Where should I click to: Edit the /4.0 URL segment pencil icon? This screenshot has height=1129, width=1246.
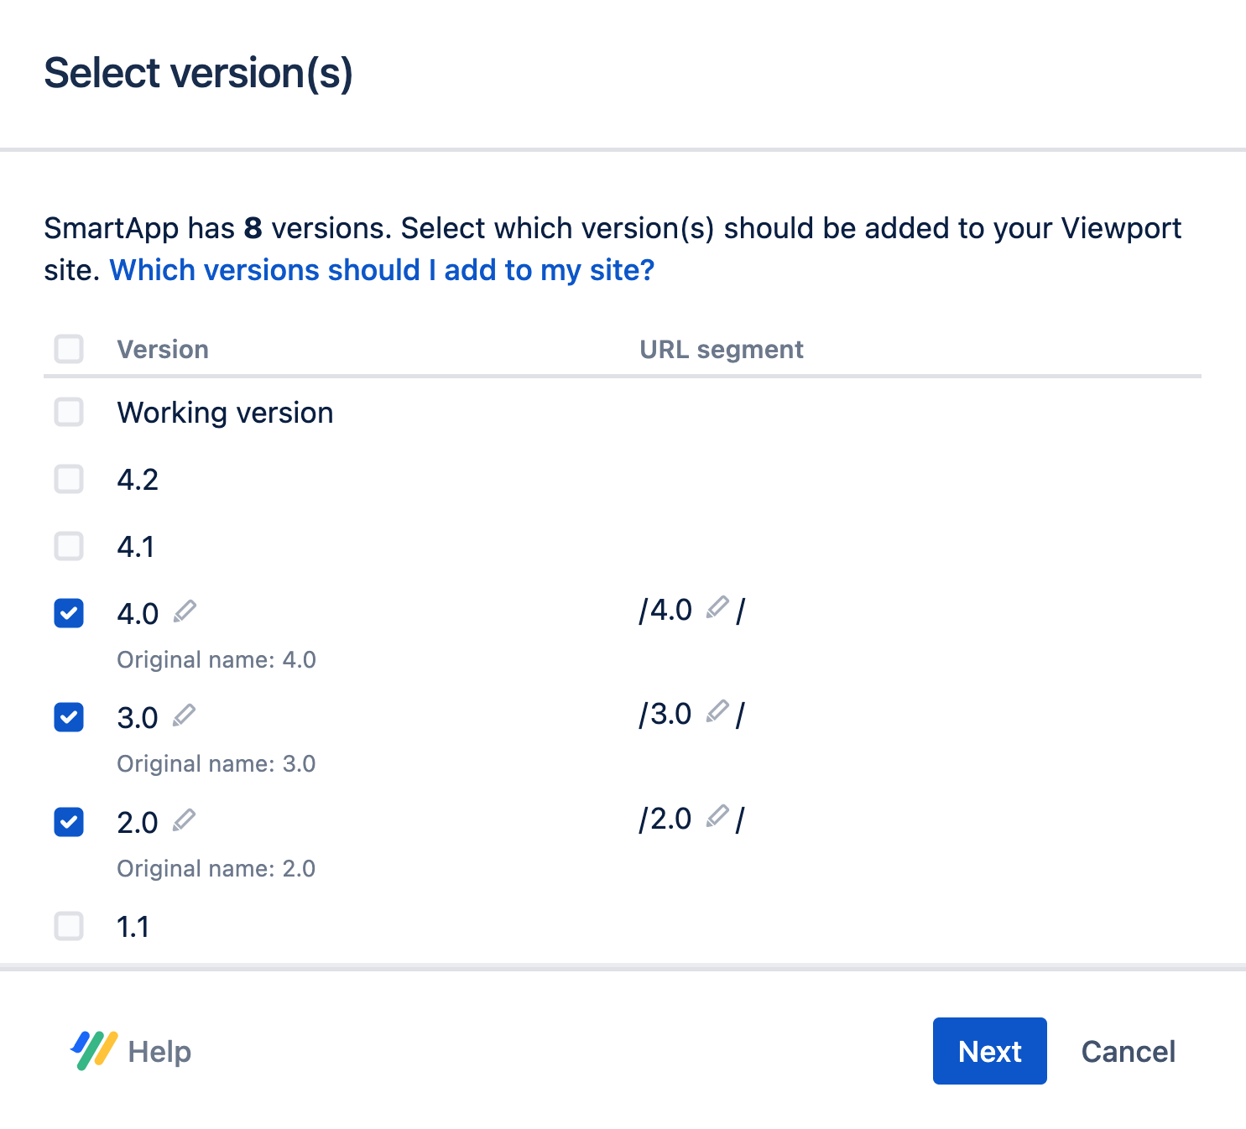pyautogui.click(x=717, y=607)
